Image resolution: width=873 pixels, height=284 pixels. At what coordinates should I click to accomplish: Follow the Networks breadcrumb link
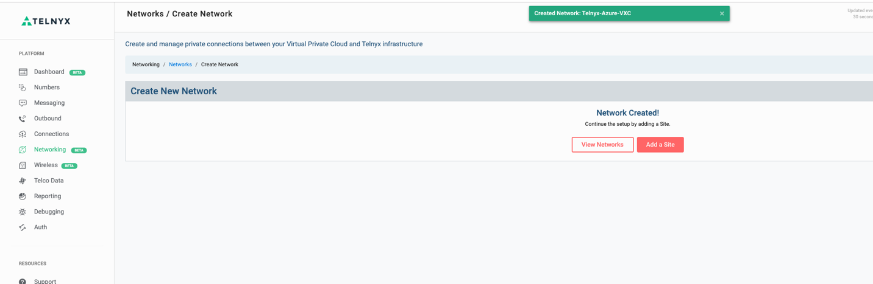[180, 64]
